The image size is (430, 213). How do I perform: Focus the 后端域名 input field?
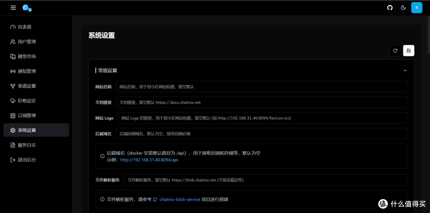point(261,134)
